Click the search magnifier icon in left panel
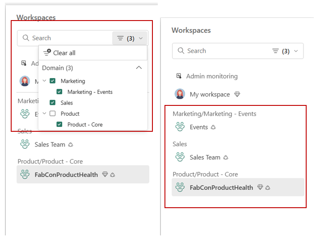 point(26,38)
